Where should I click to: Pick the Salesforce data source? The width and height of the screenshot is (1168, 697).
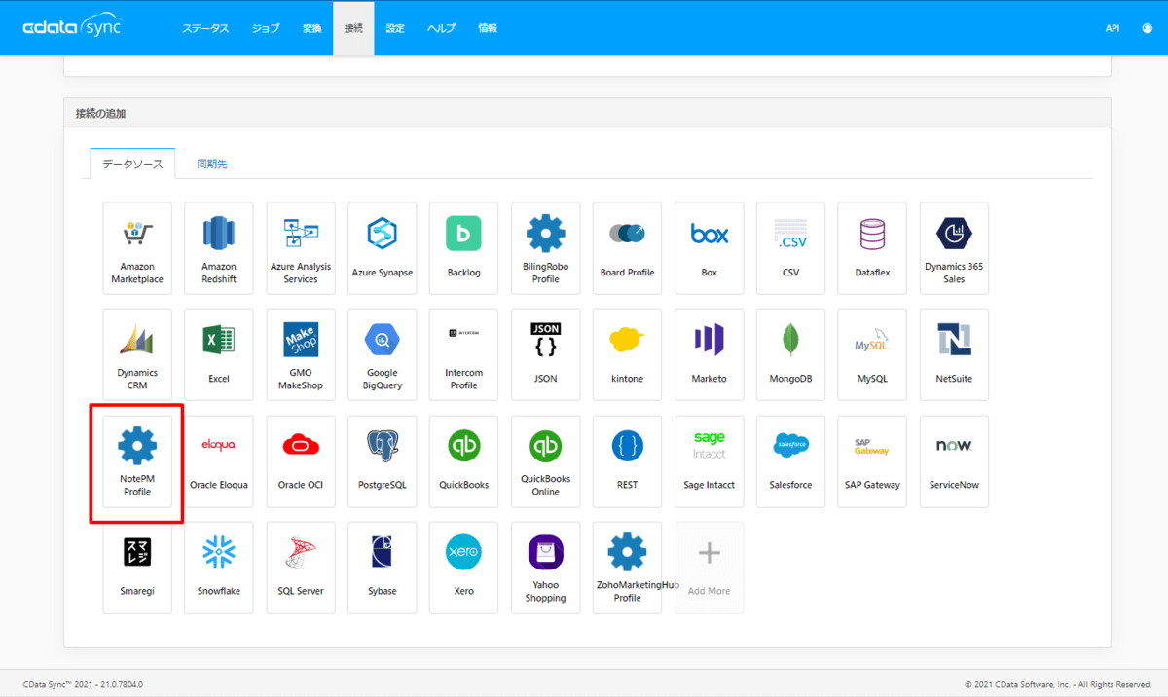[791, 461]
